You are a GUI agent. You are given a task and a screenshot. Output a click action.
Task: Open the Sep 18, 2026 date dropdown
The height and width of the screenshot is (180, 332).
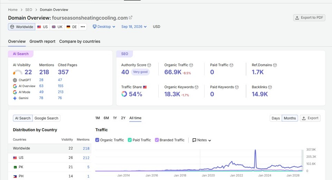click(x=134, y=27)
